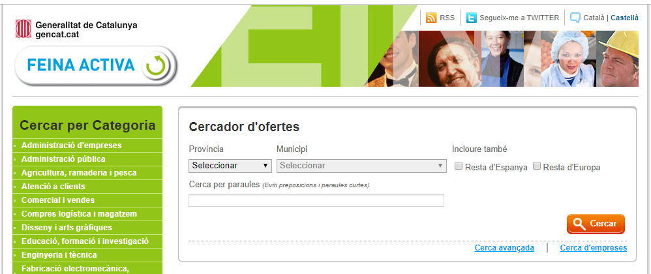This screenshot has height=274, width=651.
Task: Click the Feina Activa logo
Action: [95, 65]
